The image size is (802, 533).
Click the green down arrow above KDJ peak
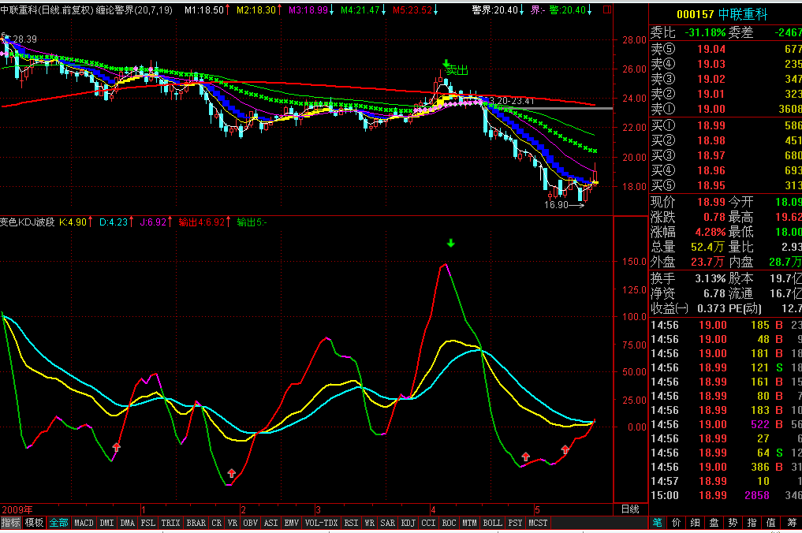point(450,243)
